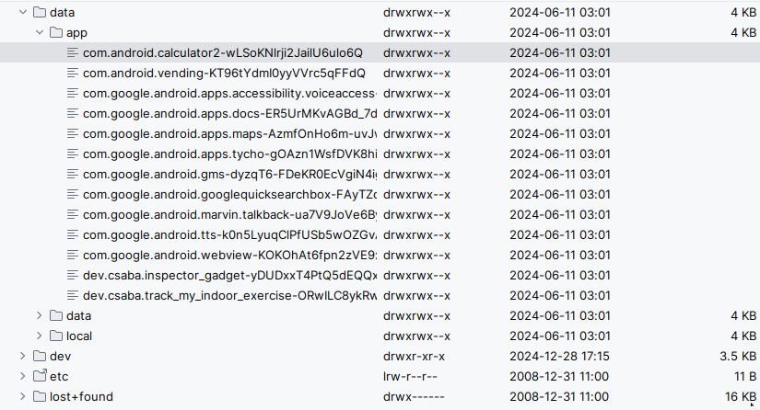The height and width of the screenshot is (410, 760).
Task: Click the nested data folder icon
Action: [56, 315]
